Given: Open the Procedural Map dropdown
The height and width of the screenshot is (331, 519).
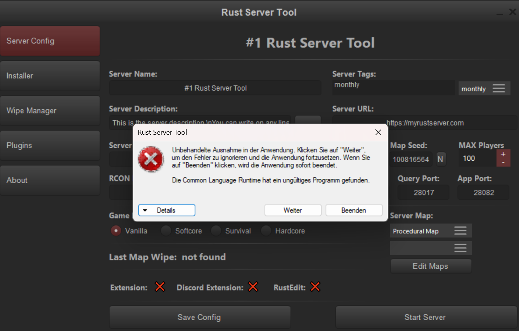Looking at the screenshot, I should point(431,231).
